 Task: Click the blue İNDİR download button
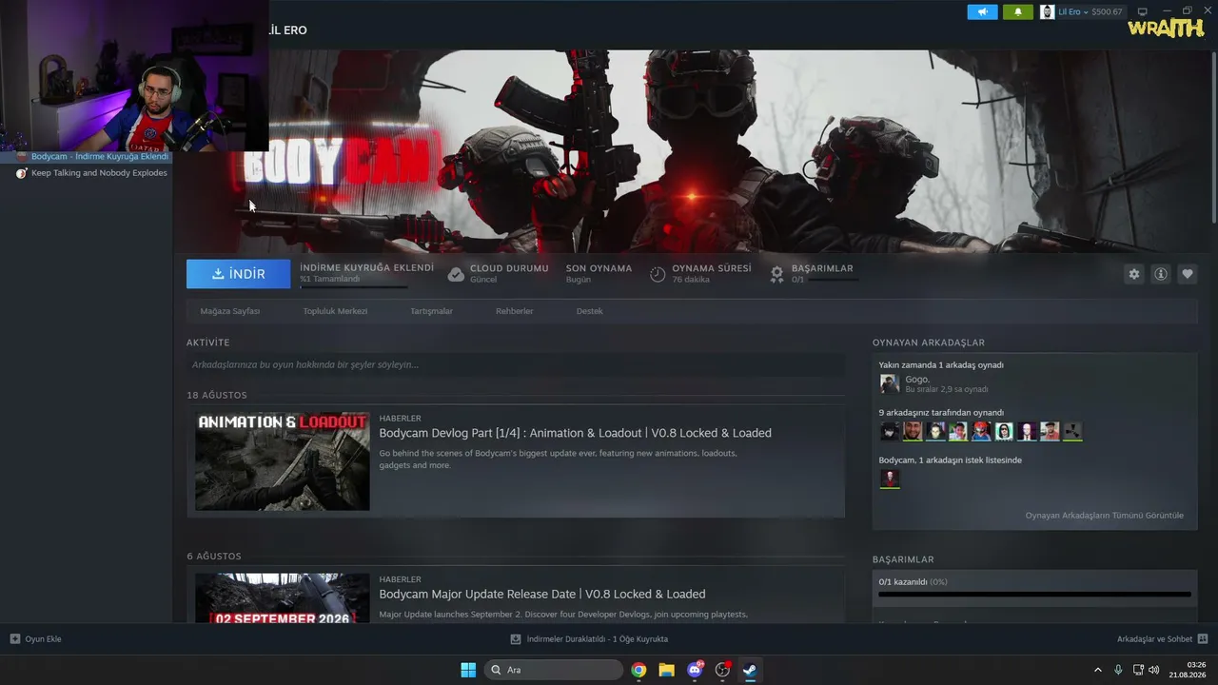pyautogui.click(x=238, y=274)
